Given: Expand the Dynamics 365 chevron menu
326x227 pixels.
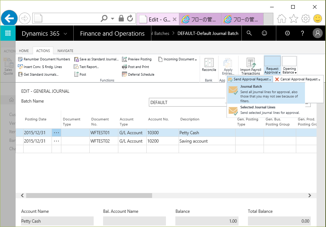Looking at the screenshot, I should (65, 33).
